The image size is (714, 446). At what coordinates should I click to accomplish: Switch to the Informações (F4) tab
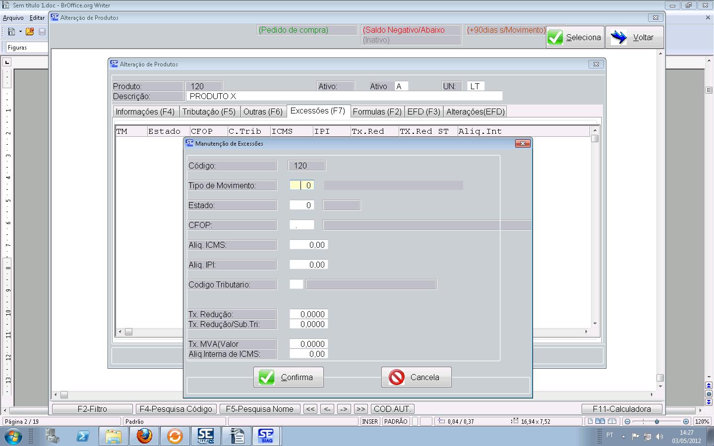point(145,111)
